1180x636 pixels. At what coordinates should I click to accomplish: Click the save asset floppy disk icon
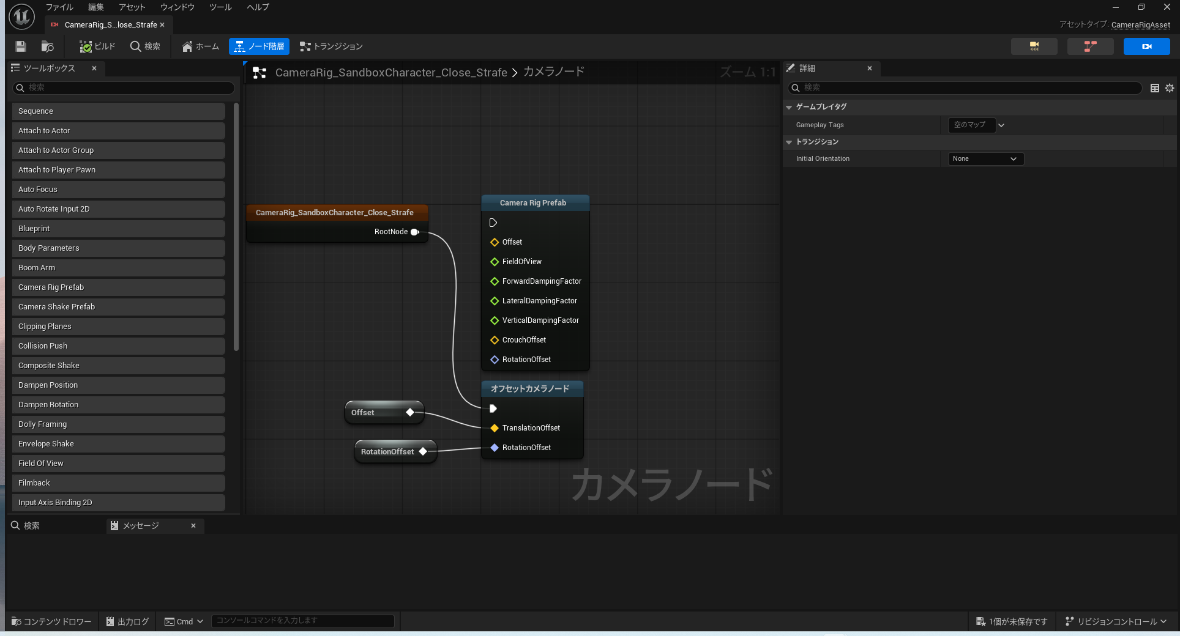20,46
